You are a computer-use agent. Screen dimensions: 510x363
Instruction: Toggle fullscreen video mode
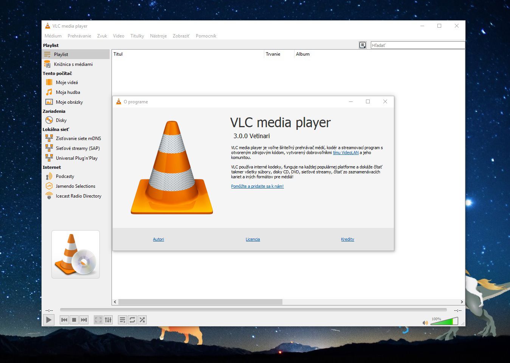click(x=98, y=320)
